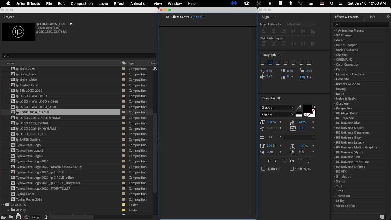Image resolution: width=391 pixels, height=220 pixels.
Task: Show overflow panels double arrow
Action: (388, 17)
